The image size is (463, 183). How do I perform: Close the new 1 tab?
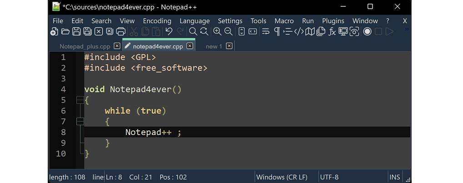click(229, 46)
